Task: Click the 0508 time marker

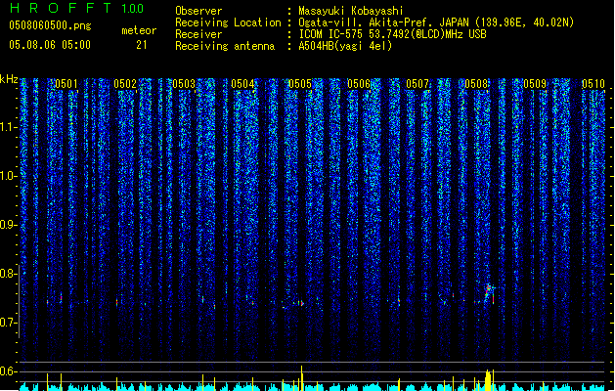Action: coord(476,83)
